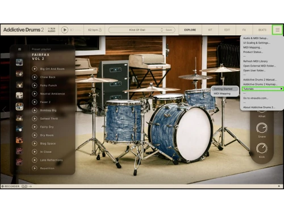Play the Big OH And Room preset
Screen dimensions: 284x213
point(35,69)
